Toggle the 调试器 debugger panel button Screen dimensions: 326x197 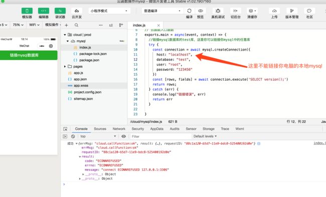click(60, 11)
